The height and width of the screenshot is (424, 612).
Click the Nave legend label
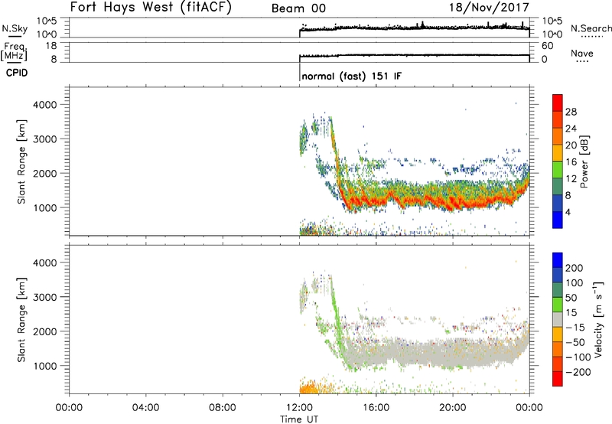point(582,54)
